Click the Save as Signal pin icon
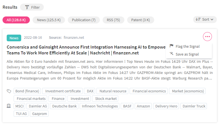Screen dimensions: 220x125 click(171, 54)
